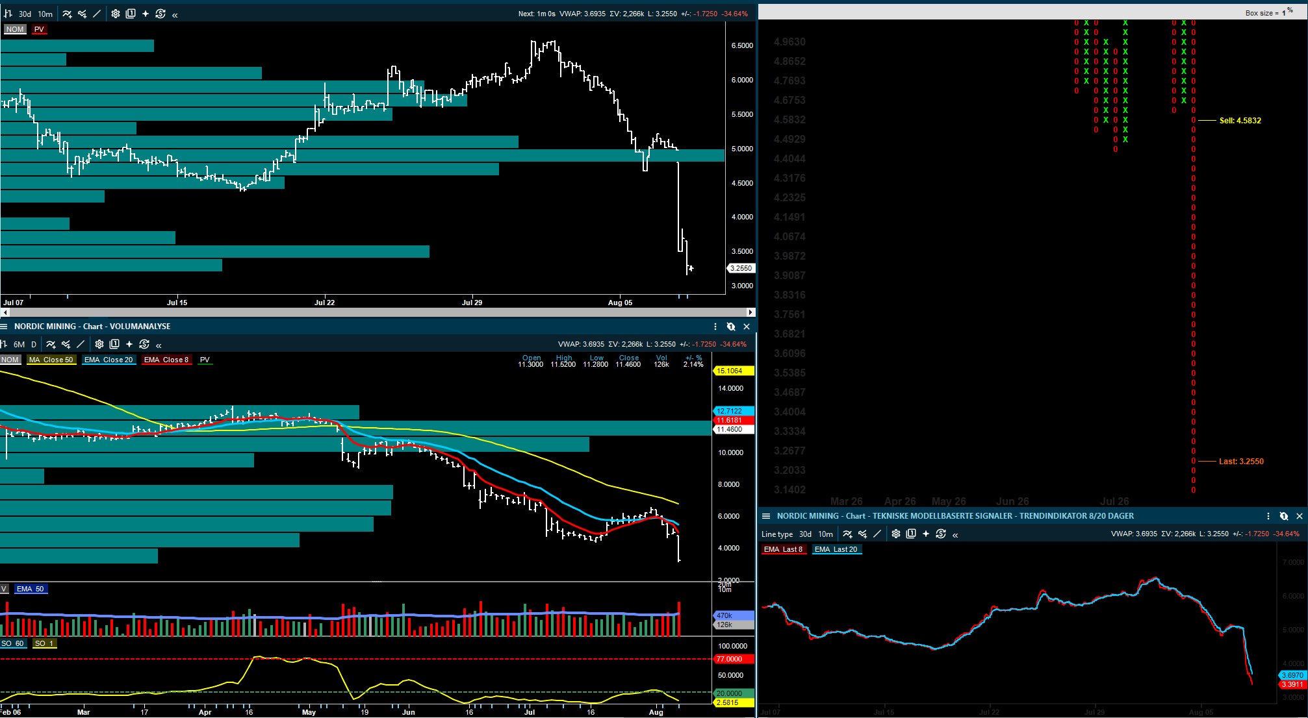Activate crosshair tool in VOLUMANALYSE chart
Viewport: 1308px width, 718px height.
coord(129,344)
